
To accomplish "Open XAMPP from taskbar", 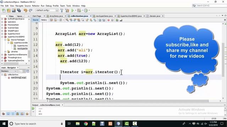I will (x=110, y=124).
